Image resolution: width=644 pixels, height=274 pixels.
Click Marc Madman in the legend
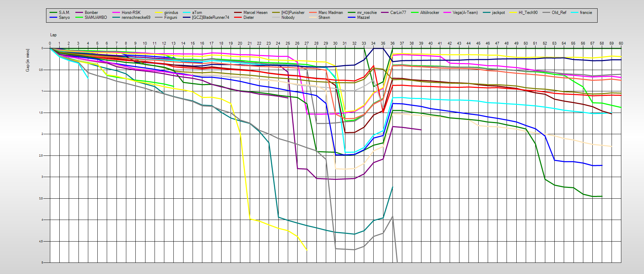point(330,13)
